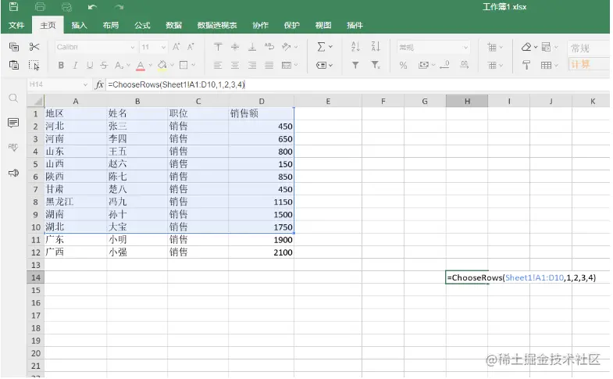Switch to the 布局 layout tab
This screenshot has width=613, height=379.
coord(111,26)
